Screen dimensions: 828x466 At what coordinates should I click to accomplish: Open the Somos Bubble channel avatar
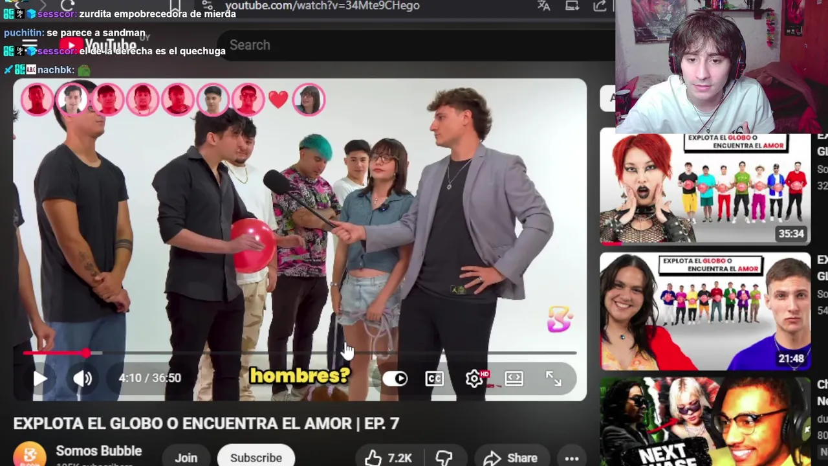coord(30,455)
